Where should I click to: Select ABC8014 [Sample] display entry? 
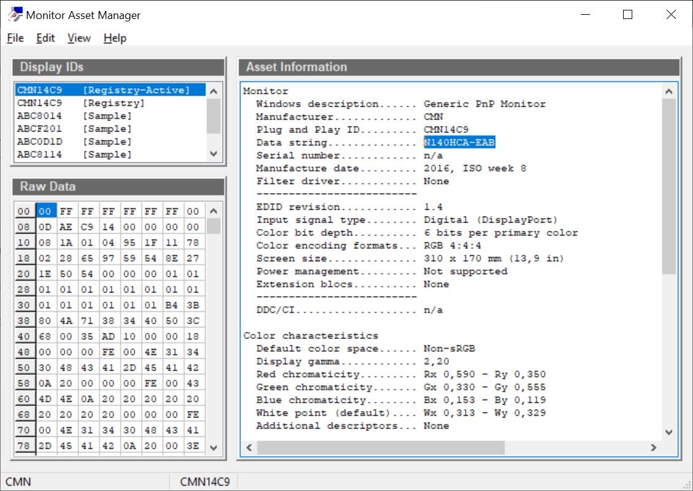[x=110, y=116]
